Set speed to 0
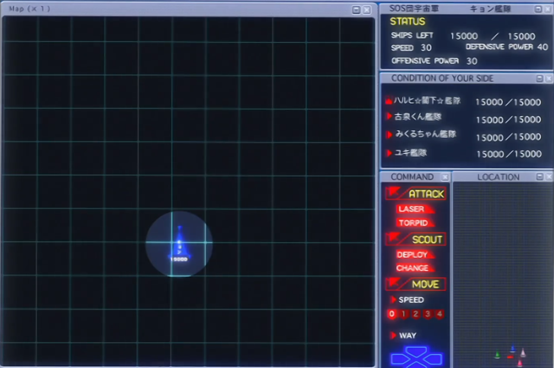Screen dimensions: 554x368 coord(392,314)
